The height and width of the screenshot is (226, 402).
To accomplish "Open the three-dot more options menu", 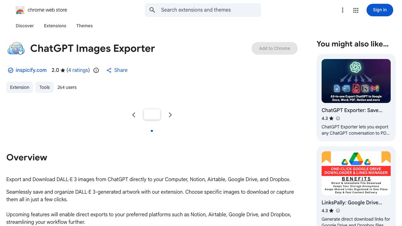I will tap(343, 10).
